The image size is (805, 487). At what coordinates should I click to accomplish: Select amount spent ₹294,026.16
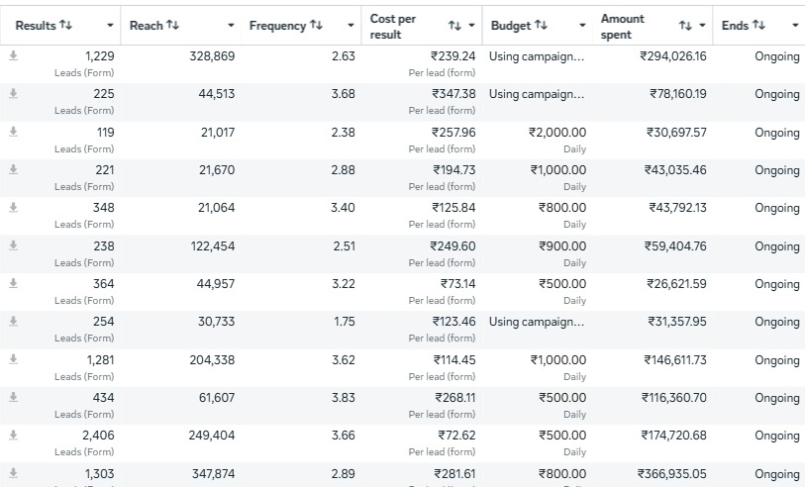673,56
